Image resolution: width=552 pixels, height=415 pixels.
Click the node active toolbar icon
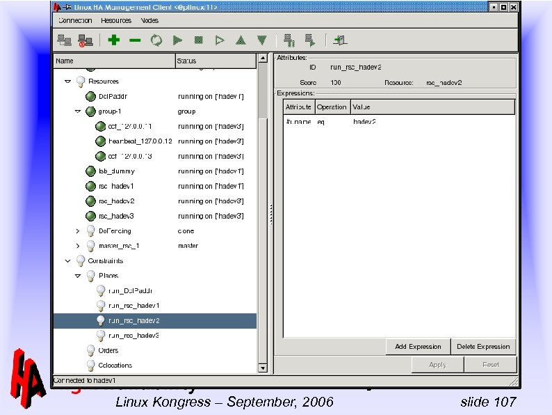310,40
